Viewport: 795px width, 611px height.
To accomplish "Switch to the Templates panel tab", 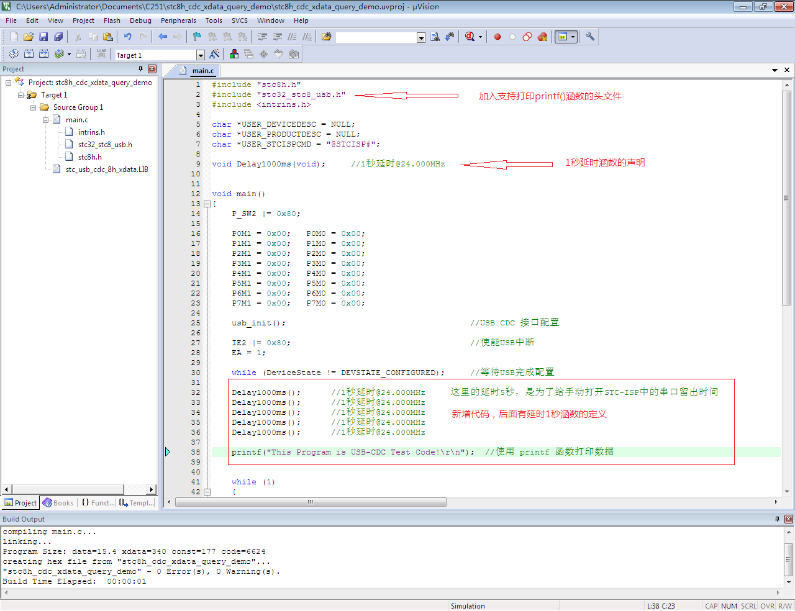I will (137, 503).
